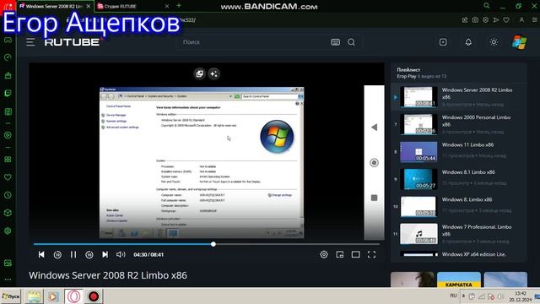Click the progress bar scrubber handle
540x304 pixels.
click(213, 244)
